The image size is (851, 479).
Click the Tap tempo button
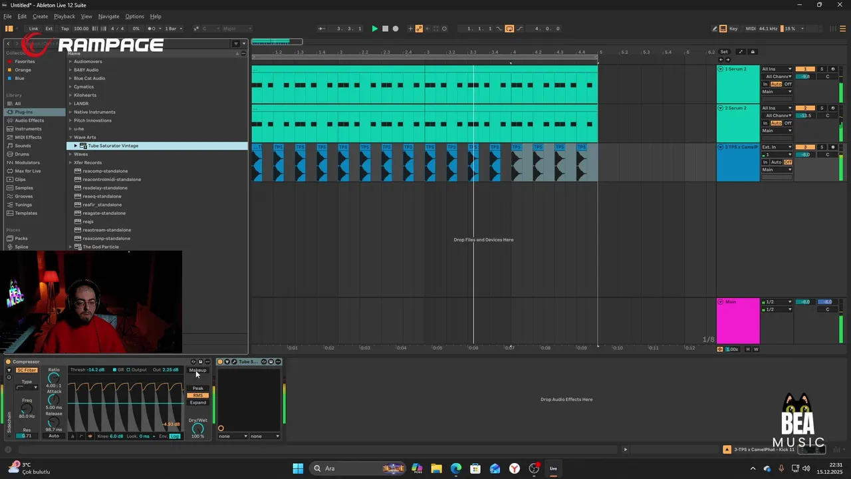(64, 29)
